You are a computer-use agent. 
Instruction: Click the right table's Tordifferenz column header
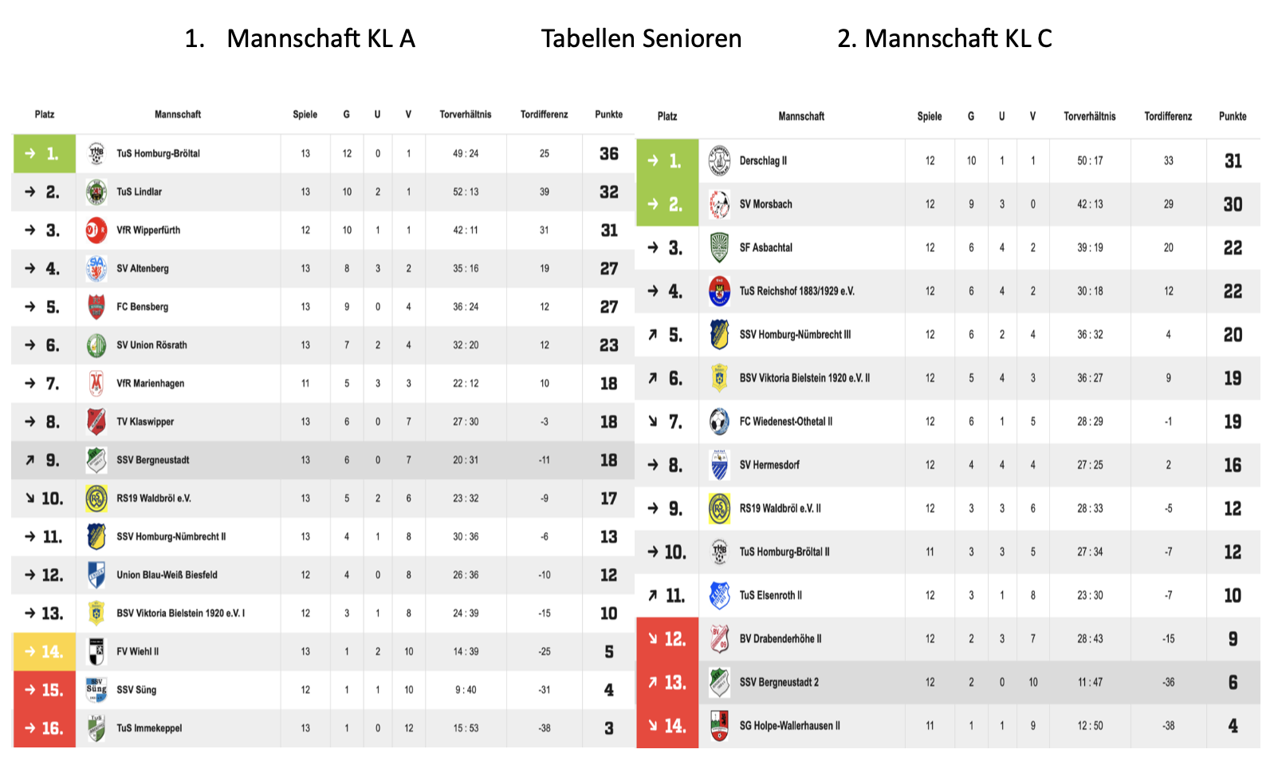[x=1168, y=116]
